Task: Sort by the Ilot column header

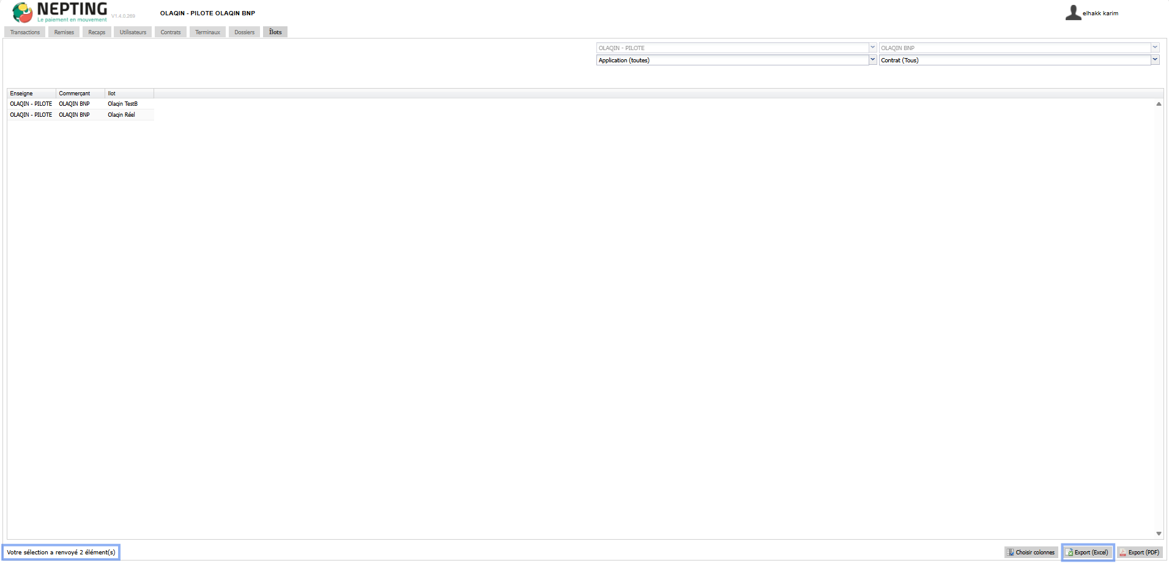Action: (129, 94)
